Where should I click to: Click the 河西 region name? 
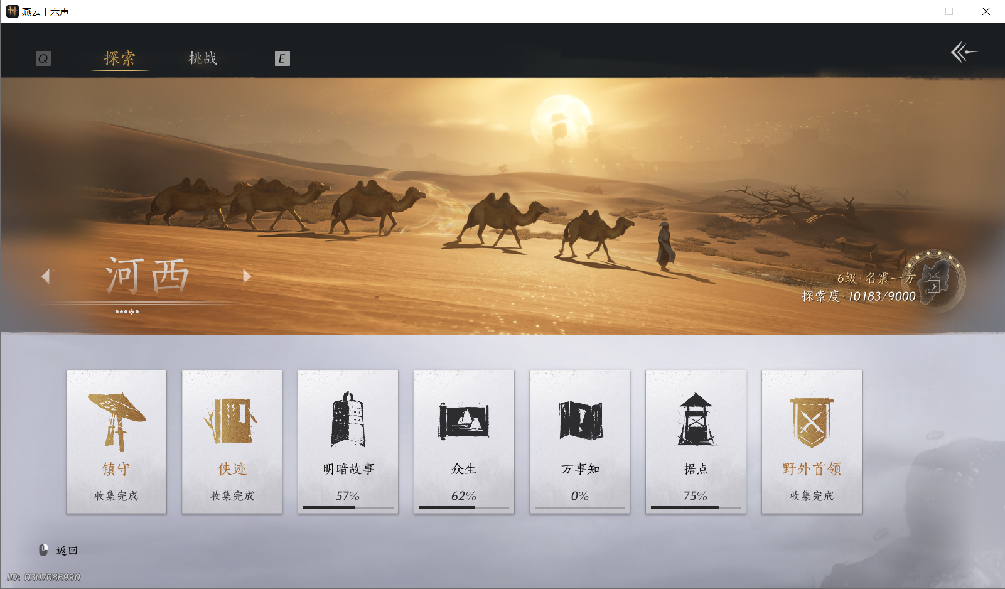point(147,275)
